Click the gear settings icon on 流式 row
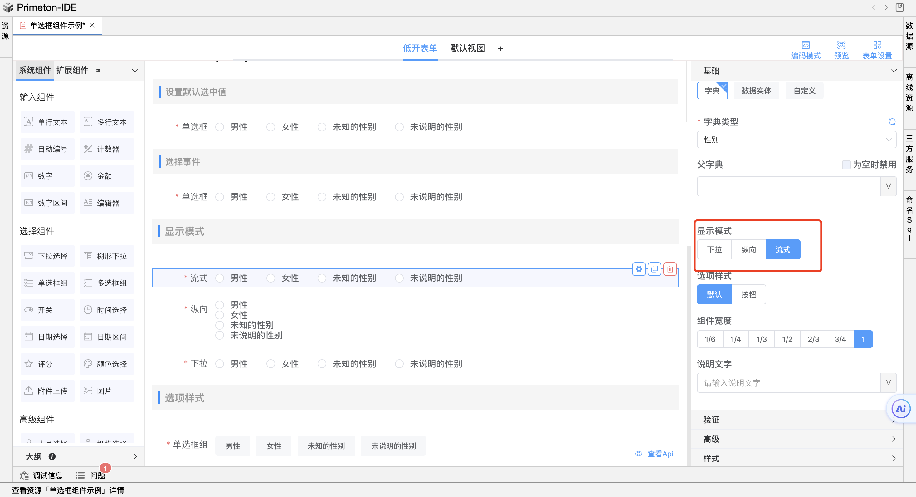The image size is (916, 497). pyautogui.click(x=639, y=269)
